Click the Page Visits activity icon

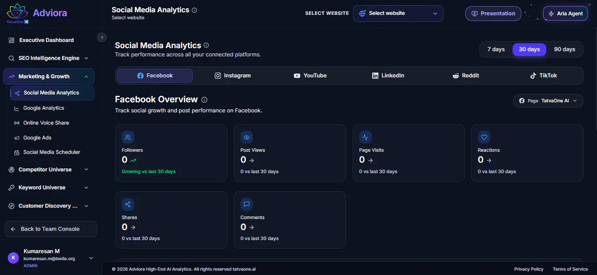pos(365,137)
